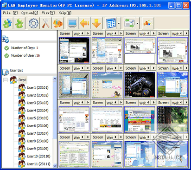This screenshot has height=170, width=191.
Task: Click the user icon beside User11 (23111)
Action: coord(22,164)
